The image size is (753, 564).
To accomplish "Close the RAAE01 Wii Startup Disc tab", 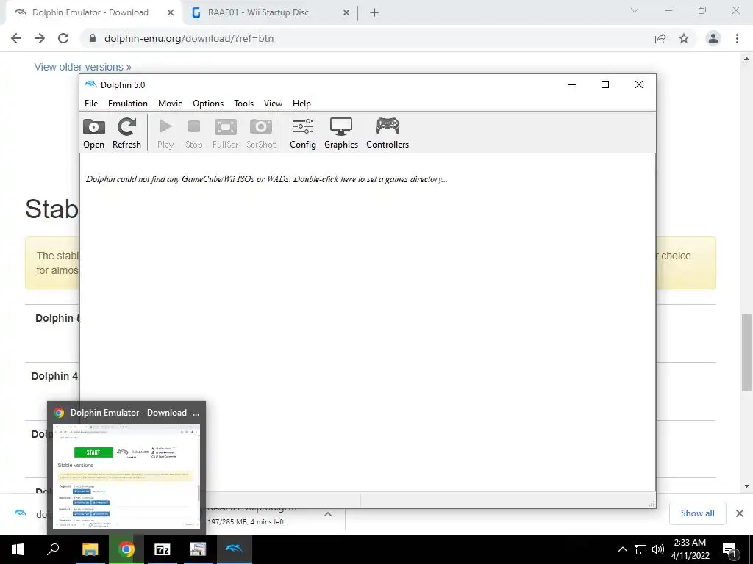I will tap(346, 12).
